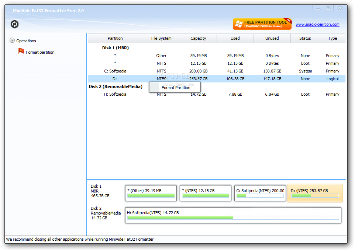The height and width of the screenshot is (251, 355).
Task: Click the usage bar of D: (NTFS) block
Action: click(315, 196)
